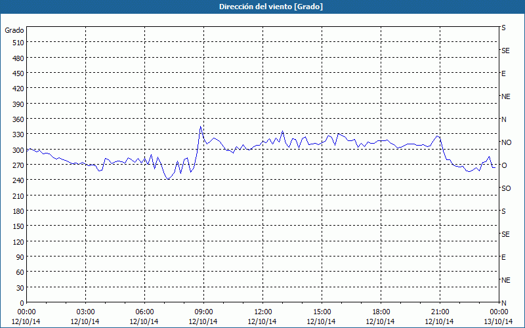Select the 60 degree axis label

pyautogui.click(x=20, y=272)
